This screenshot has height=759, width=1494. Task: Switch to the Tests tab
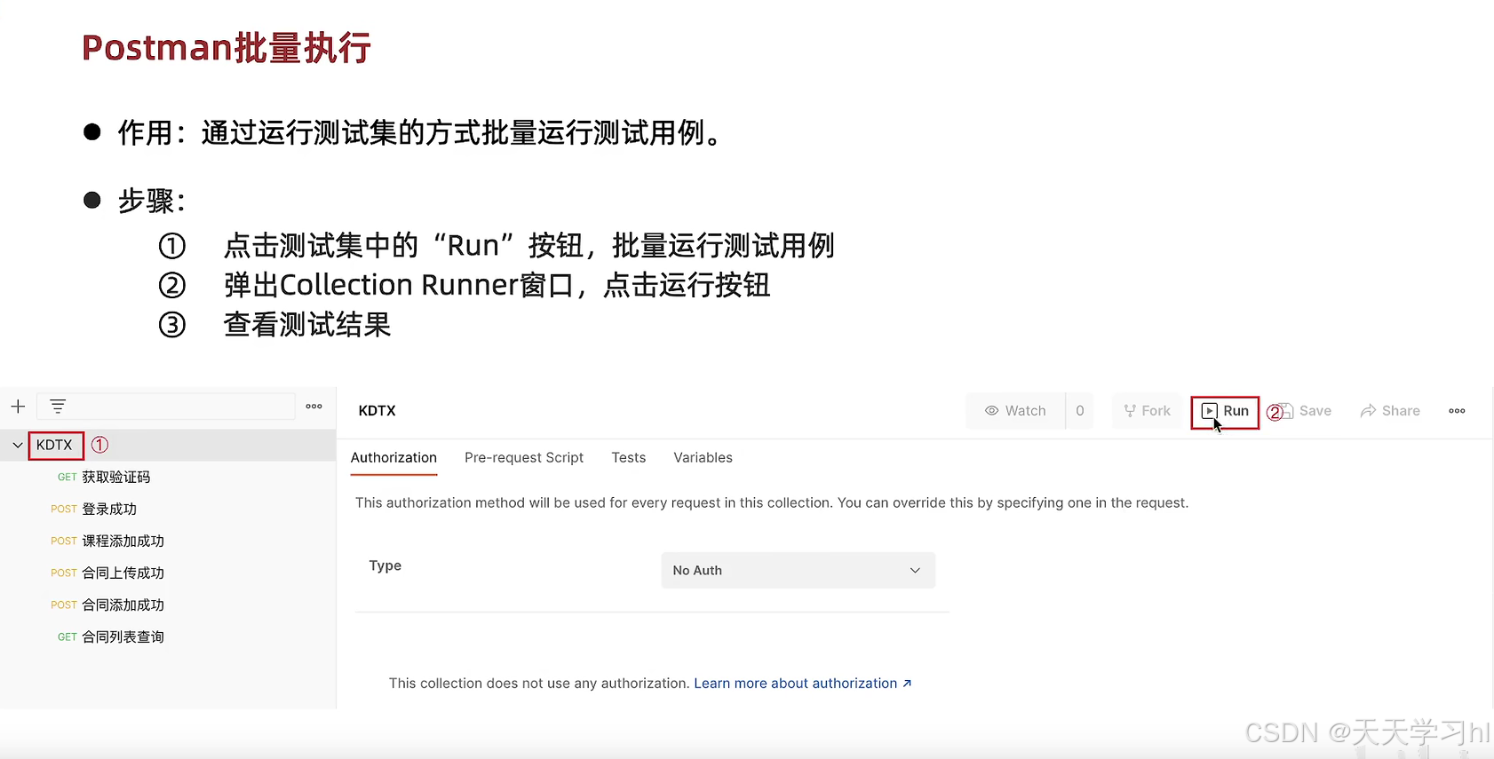click(629, 458)
